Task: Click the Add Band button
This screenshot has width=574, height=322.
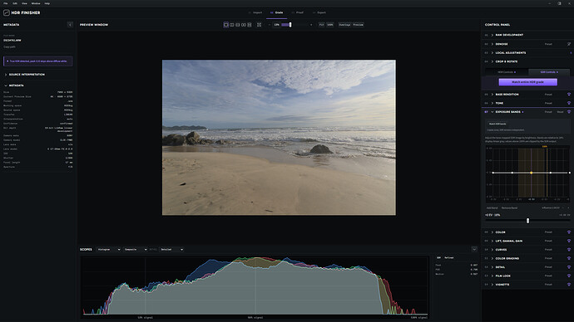Action: 492,208
